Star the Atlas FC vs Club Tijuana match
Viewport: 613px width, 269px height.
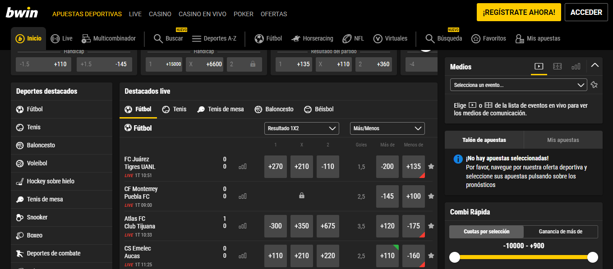point(431,226)
